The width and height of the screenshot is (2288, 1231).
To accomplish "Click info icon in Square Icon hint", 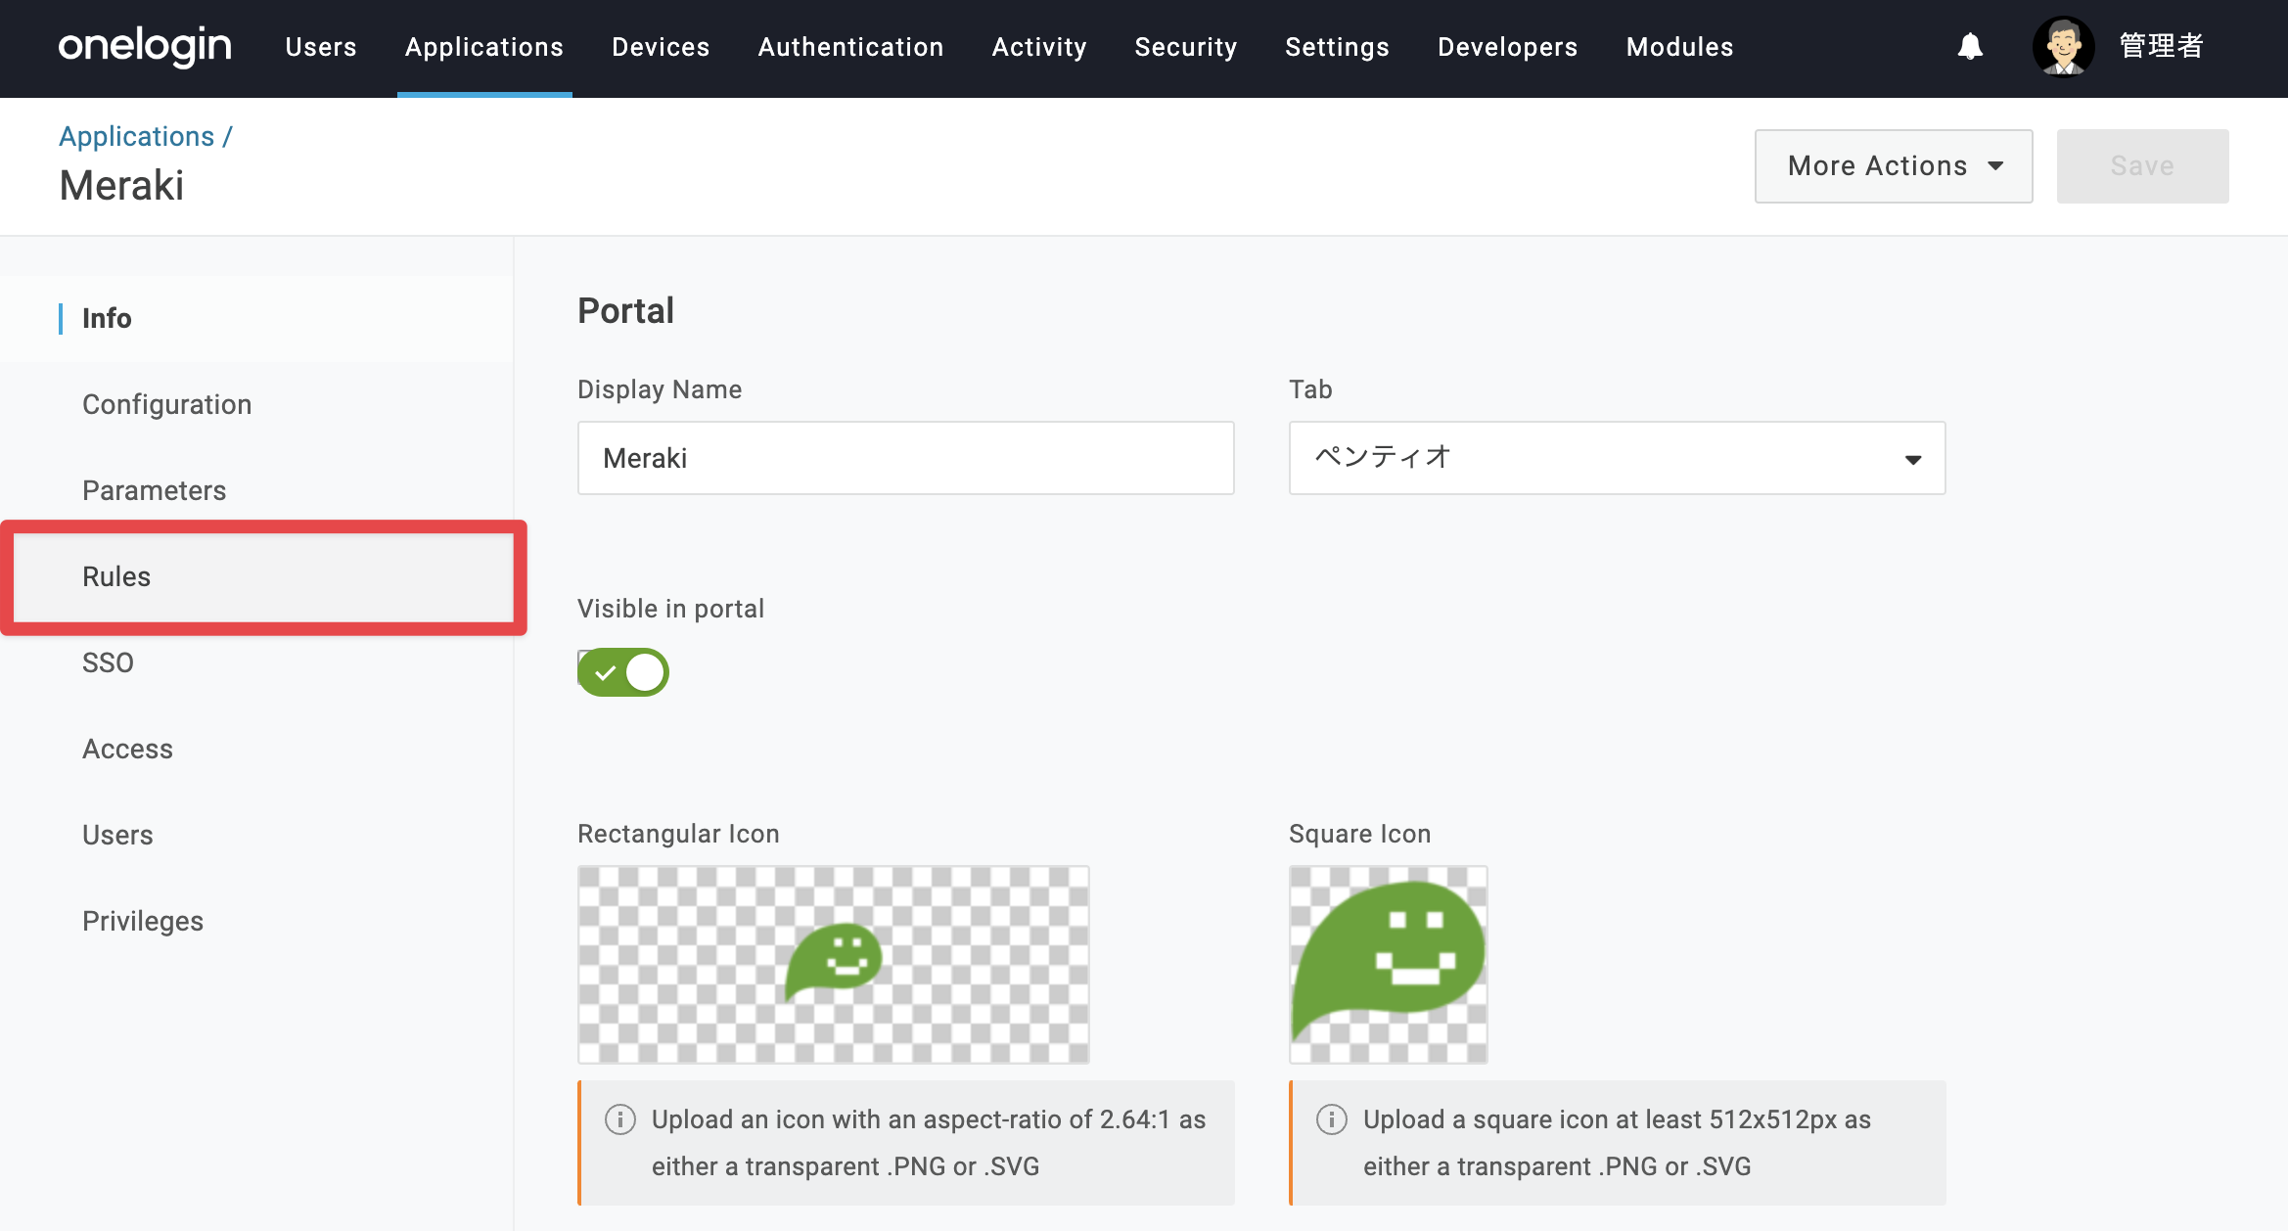I will [1332, 1119].
